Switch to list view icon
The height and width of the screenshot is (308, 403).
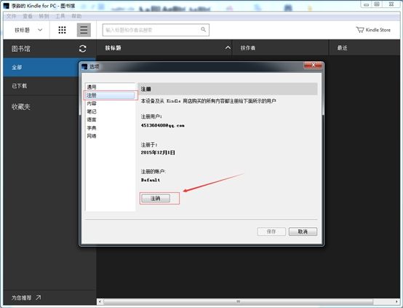84,30
